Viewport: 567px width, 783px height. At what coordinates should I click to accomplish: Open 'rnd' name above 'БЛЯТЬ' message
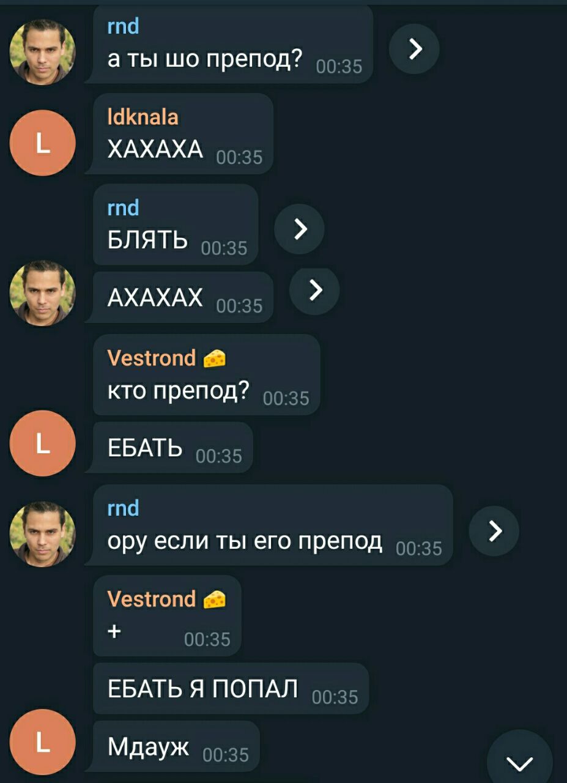click(x=124, y=207)
